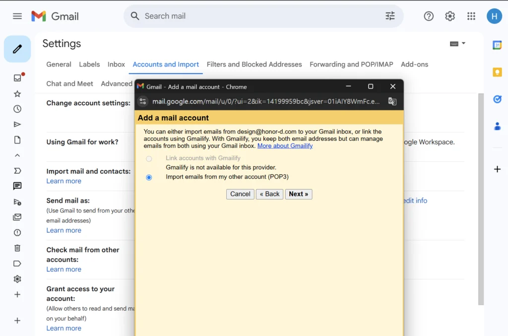Open Google Keep side panel

tap(497, 72)
